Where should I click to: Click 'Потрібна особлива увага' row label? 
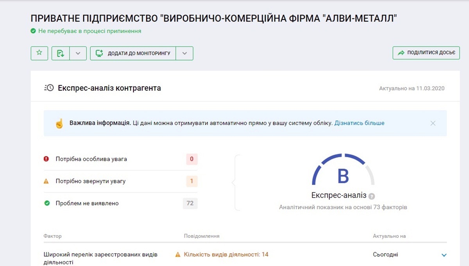coord(91,159)
